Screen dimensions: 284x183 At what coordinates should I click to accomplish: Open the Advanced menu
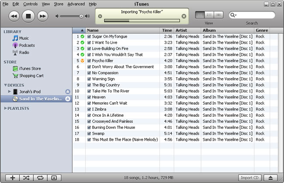(x=76, y=4)
